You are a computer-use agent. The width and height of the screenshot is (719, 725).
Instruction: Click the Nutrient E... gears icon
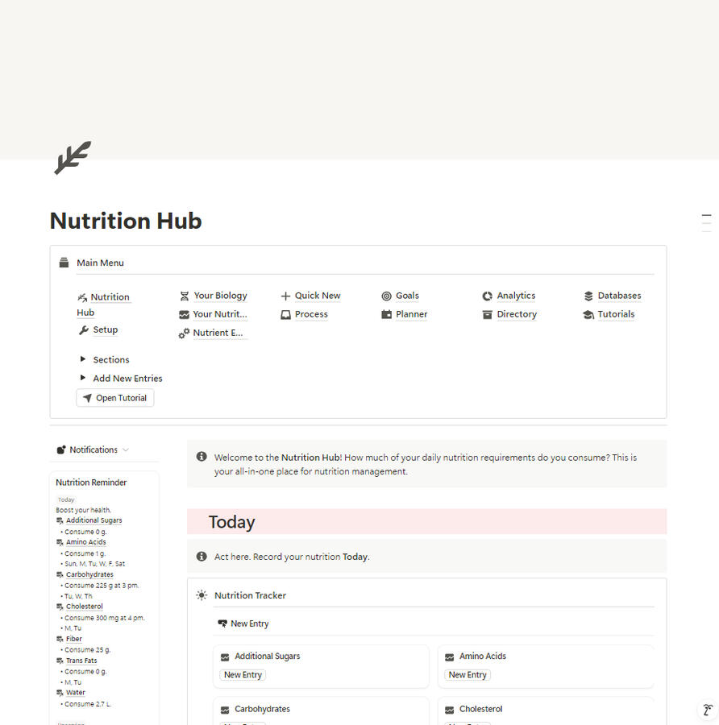(x=184, y=333)
